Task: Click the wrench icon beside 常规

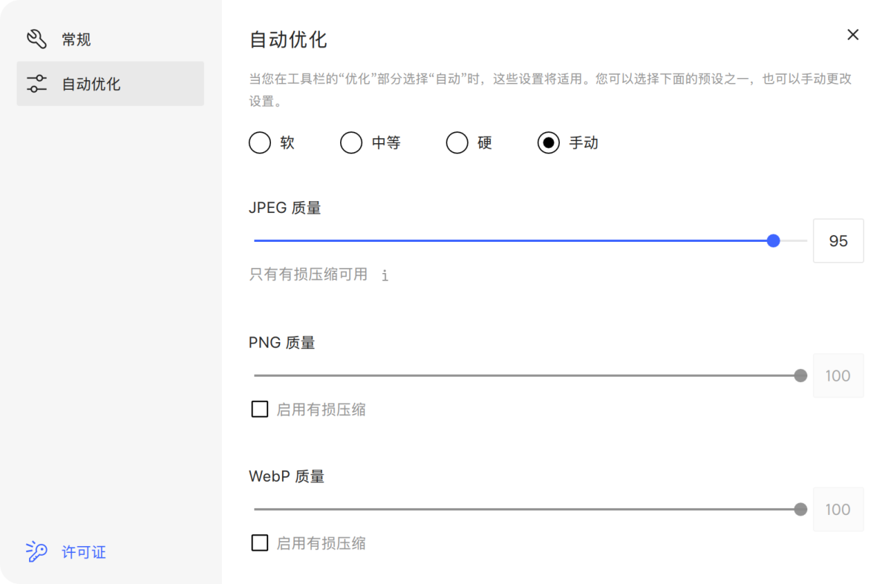Action: pos(37,39)
